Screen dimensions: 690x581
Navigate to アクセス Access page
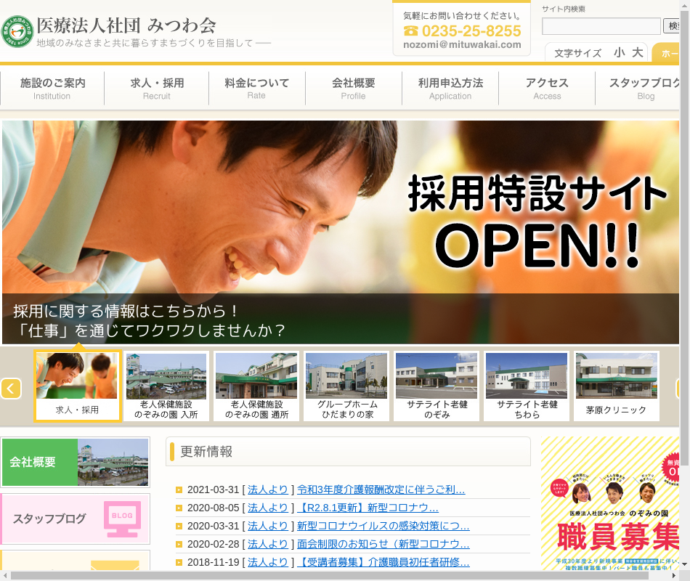pyautogui.click(x=547, y=89)
